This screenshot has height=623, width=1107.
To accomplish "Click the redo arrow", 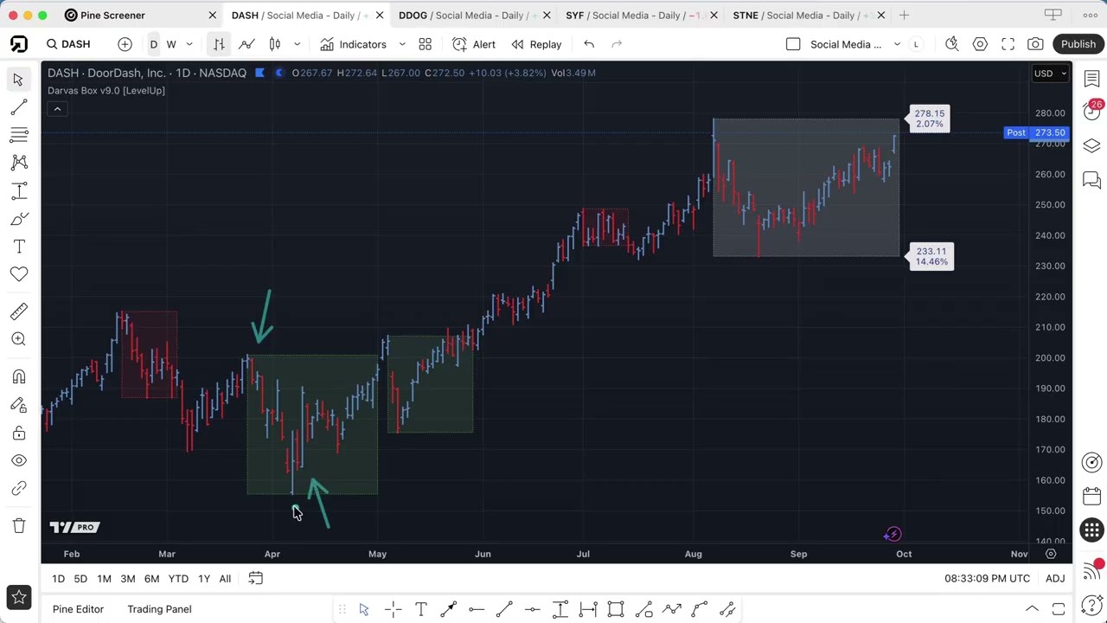I will coord(617,44).
